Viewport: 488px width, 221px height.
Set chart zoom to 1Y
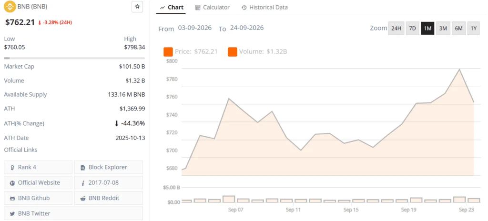click(473, 28)
